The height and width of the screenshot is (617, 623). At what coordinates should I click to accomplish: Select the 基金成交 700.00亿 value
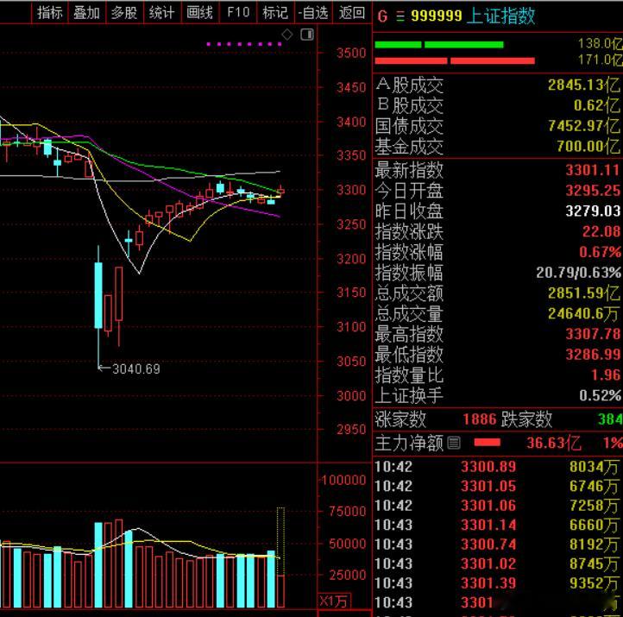588,146
